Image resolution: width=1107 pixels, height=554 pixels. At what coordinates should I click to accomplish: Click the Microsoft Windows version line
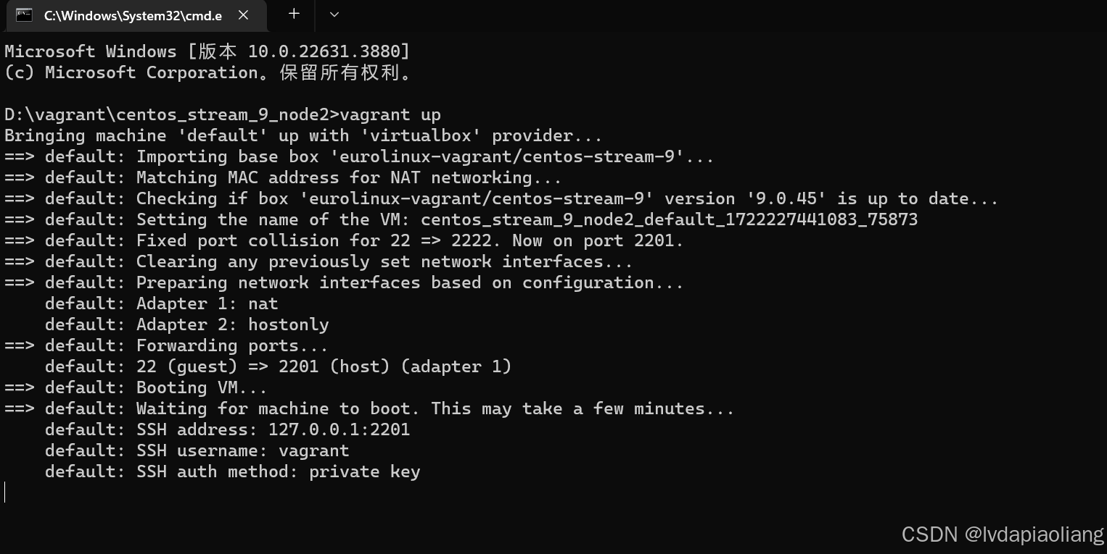[207, 51]
